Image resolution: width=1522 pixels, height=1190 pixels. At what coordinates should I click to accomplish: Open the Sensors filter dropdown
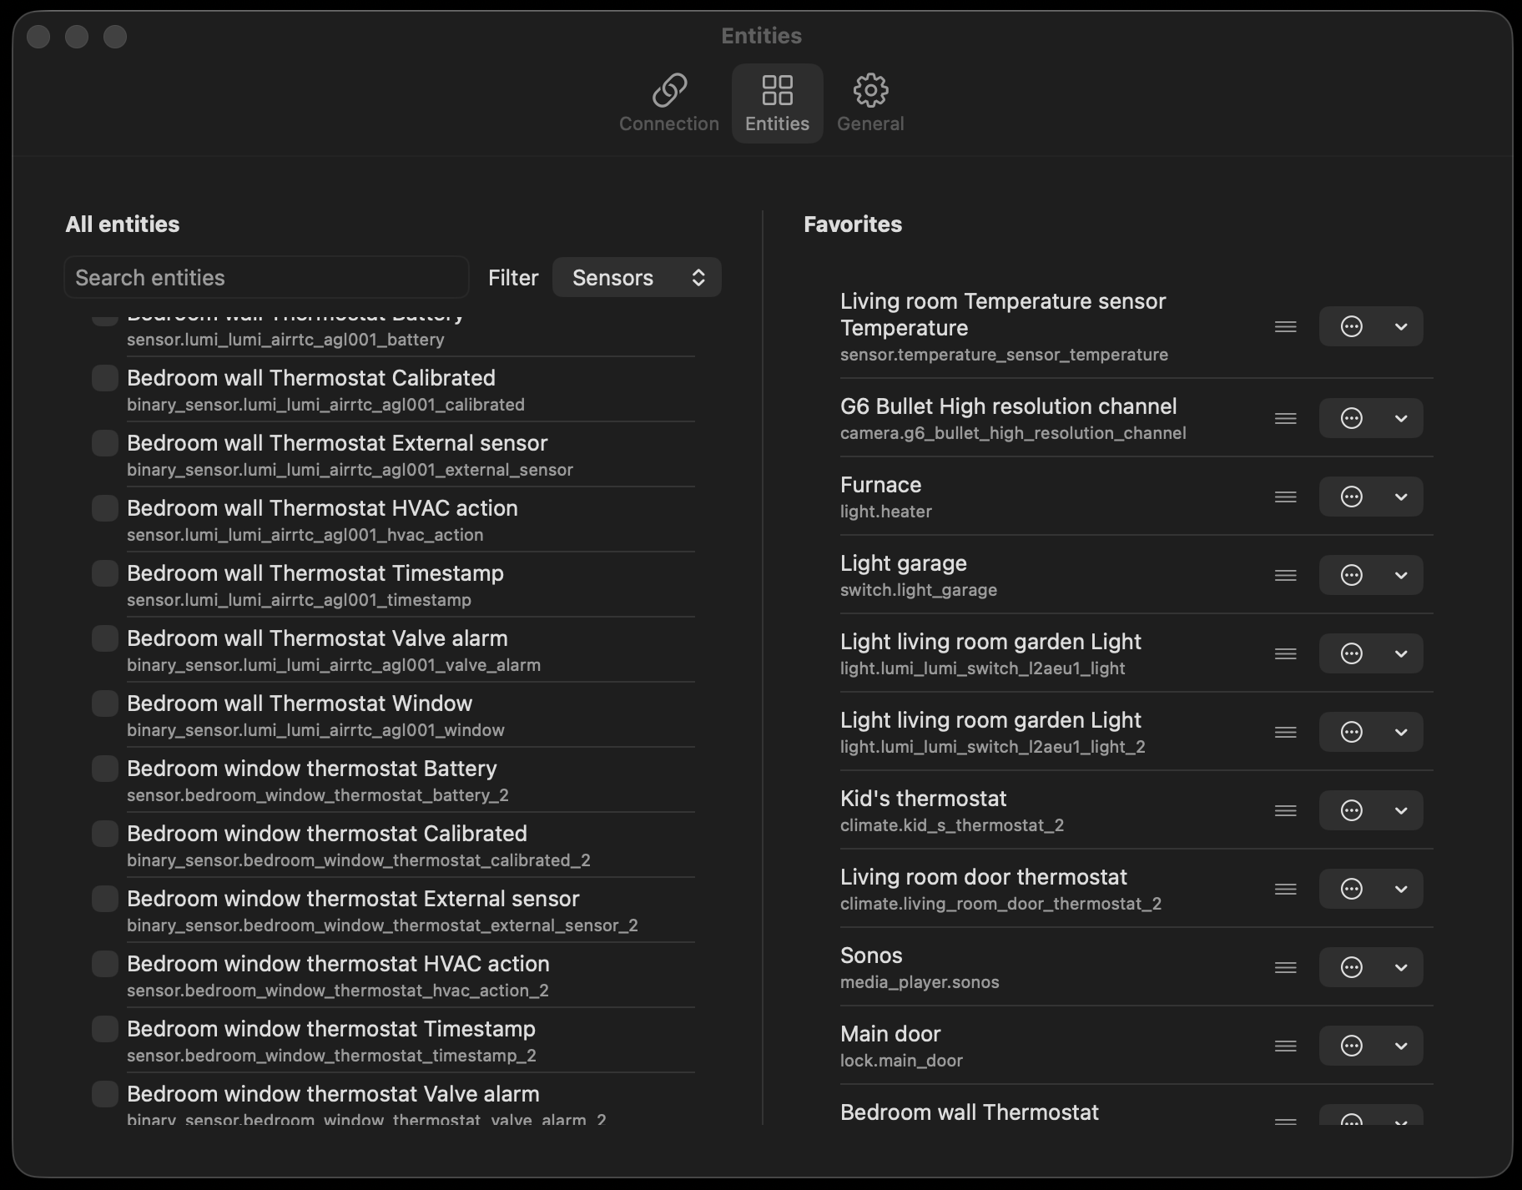637,278
